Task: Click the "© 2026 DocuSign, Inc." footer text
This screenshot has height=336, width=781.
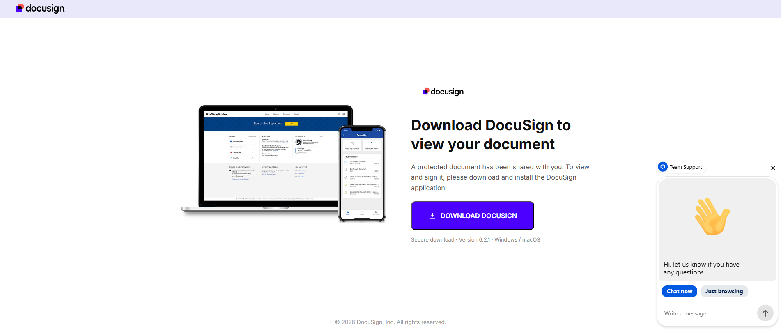Action: [x=390, y=322]
